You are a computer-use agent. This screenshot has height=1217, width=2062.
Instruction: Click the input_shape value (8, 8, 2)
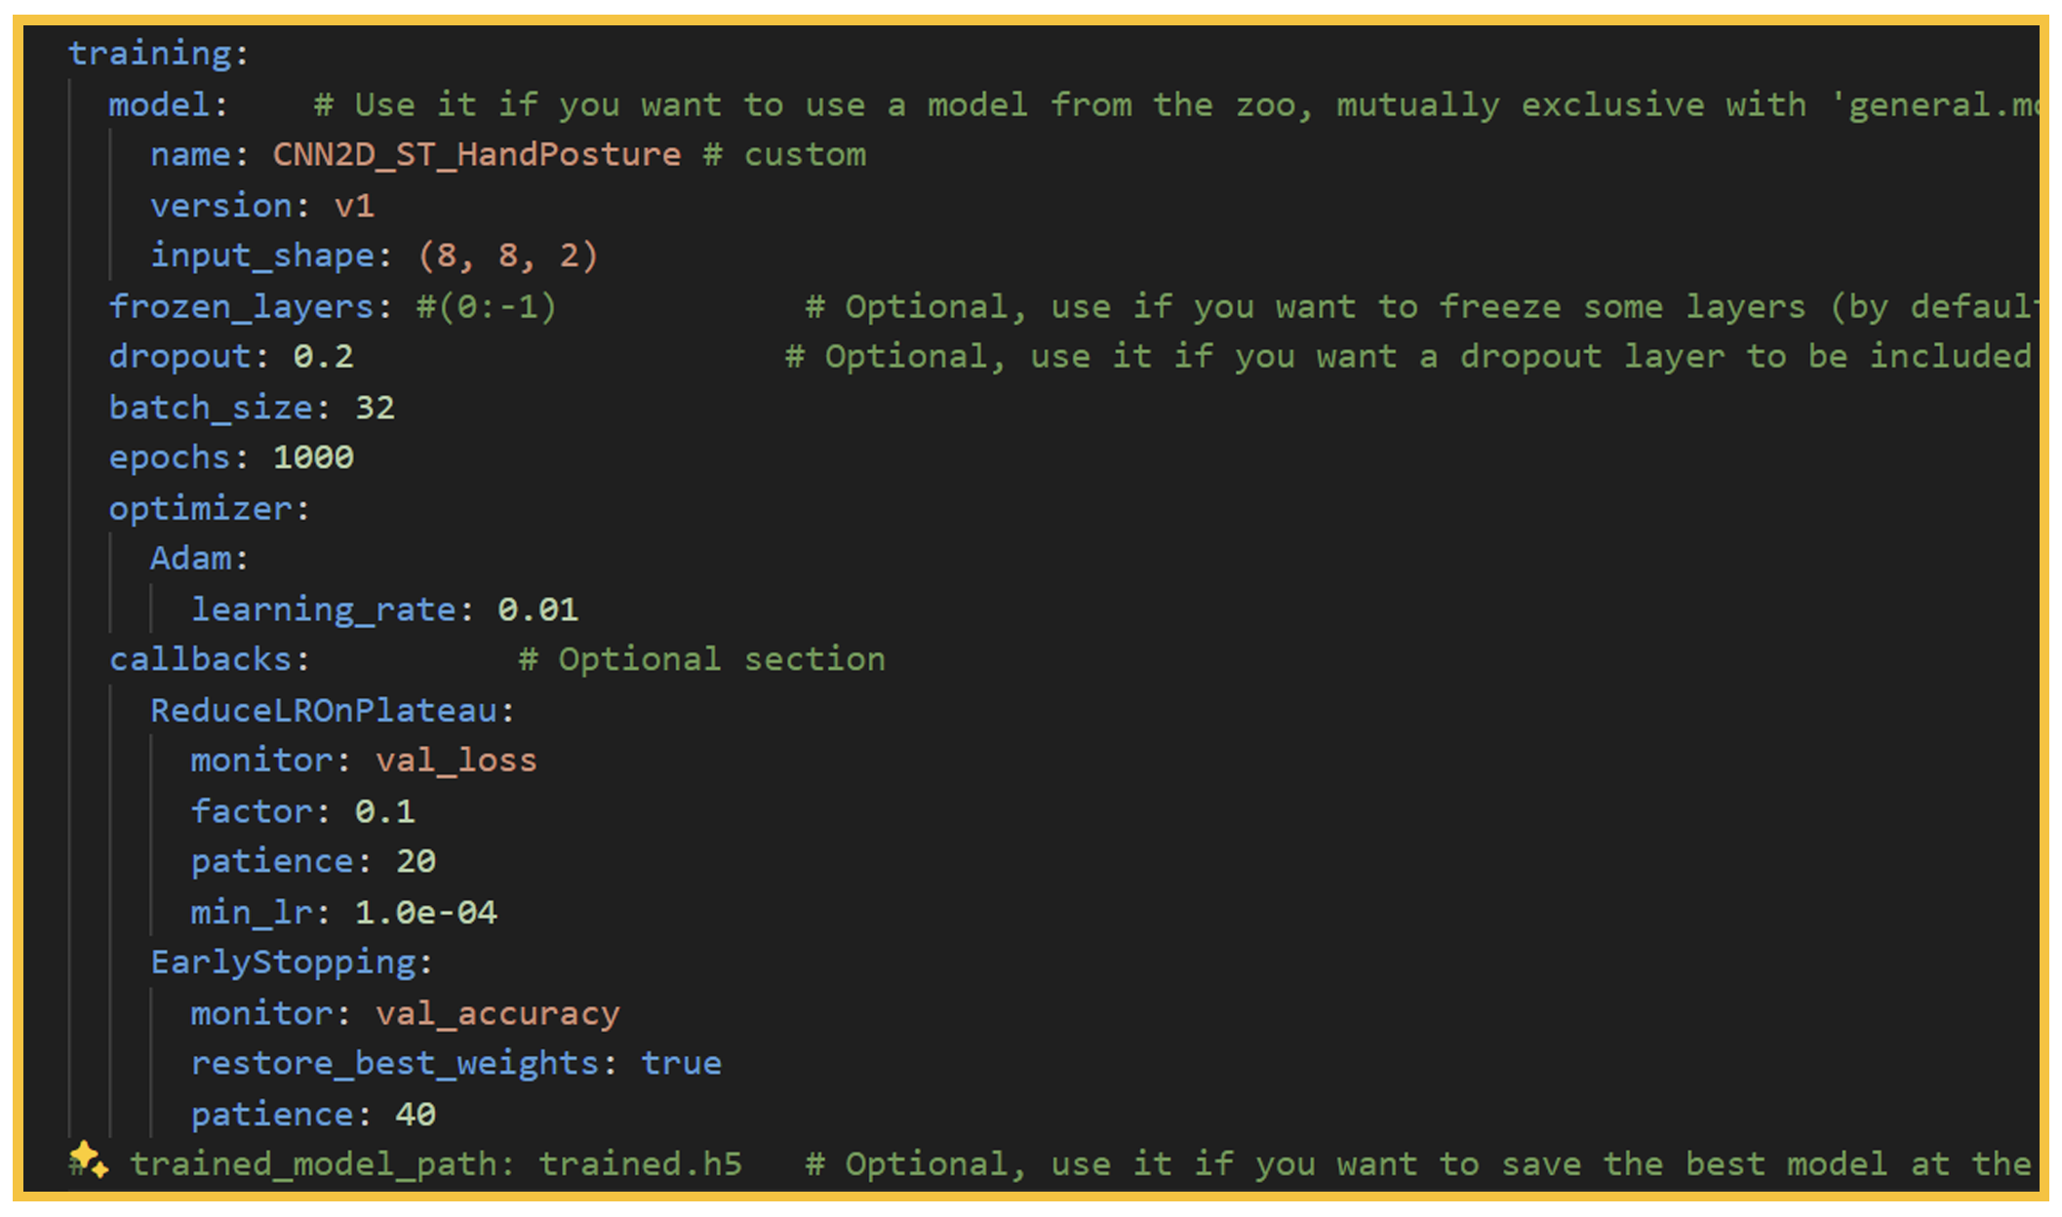(x=508, y=255)
